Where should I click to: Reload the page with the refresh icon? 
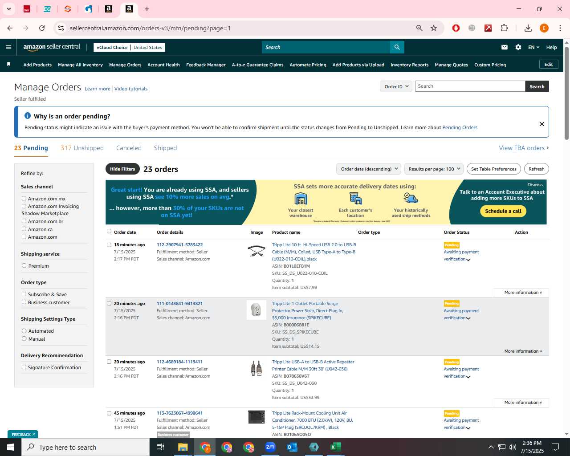click(x=42, y=28)
